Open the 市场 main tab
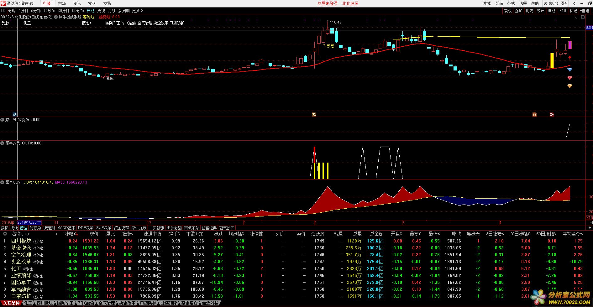 tap(62, 3)
